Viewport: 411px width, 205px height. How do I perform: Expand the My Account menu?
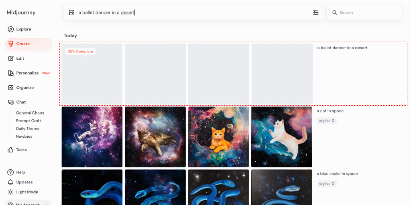(x=28, y=203)
